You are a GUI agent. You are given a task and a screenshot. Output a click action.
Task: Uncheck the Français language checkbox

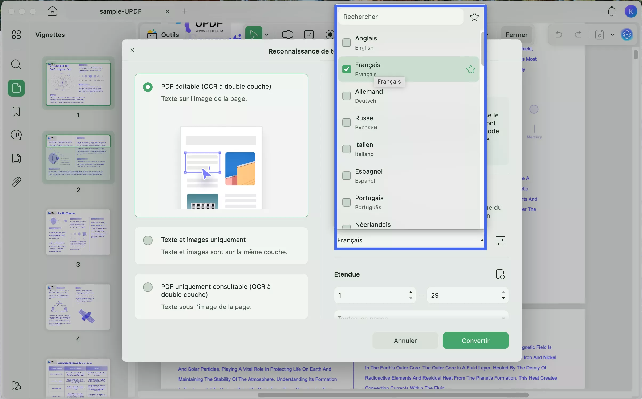pos(346,69)
